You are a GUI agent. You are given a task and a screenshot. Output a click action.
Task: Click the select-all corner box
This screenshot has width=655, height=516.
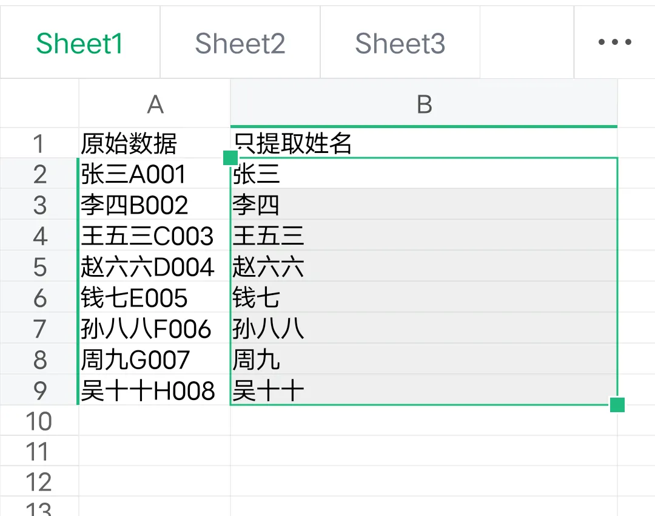tap(39, 105)
